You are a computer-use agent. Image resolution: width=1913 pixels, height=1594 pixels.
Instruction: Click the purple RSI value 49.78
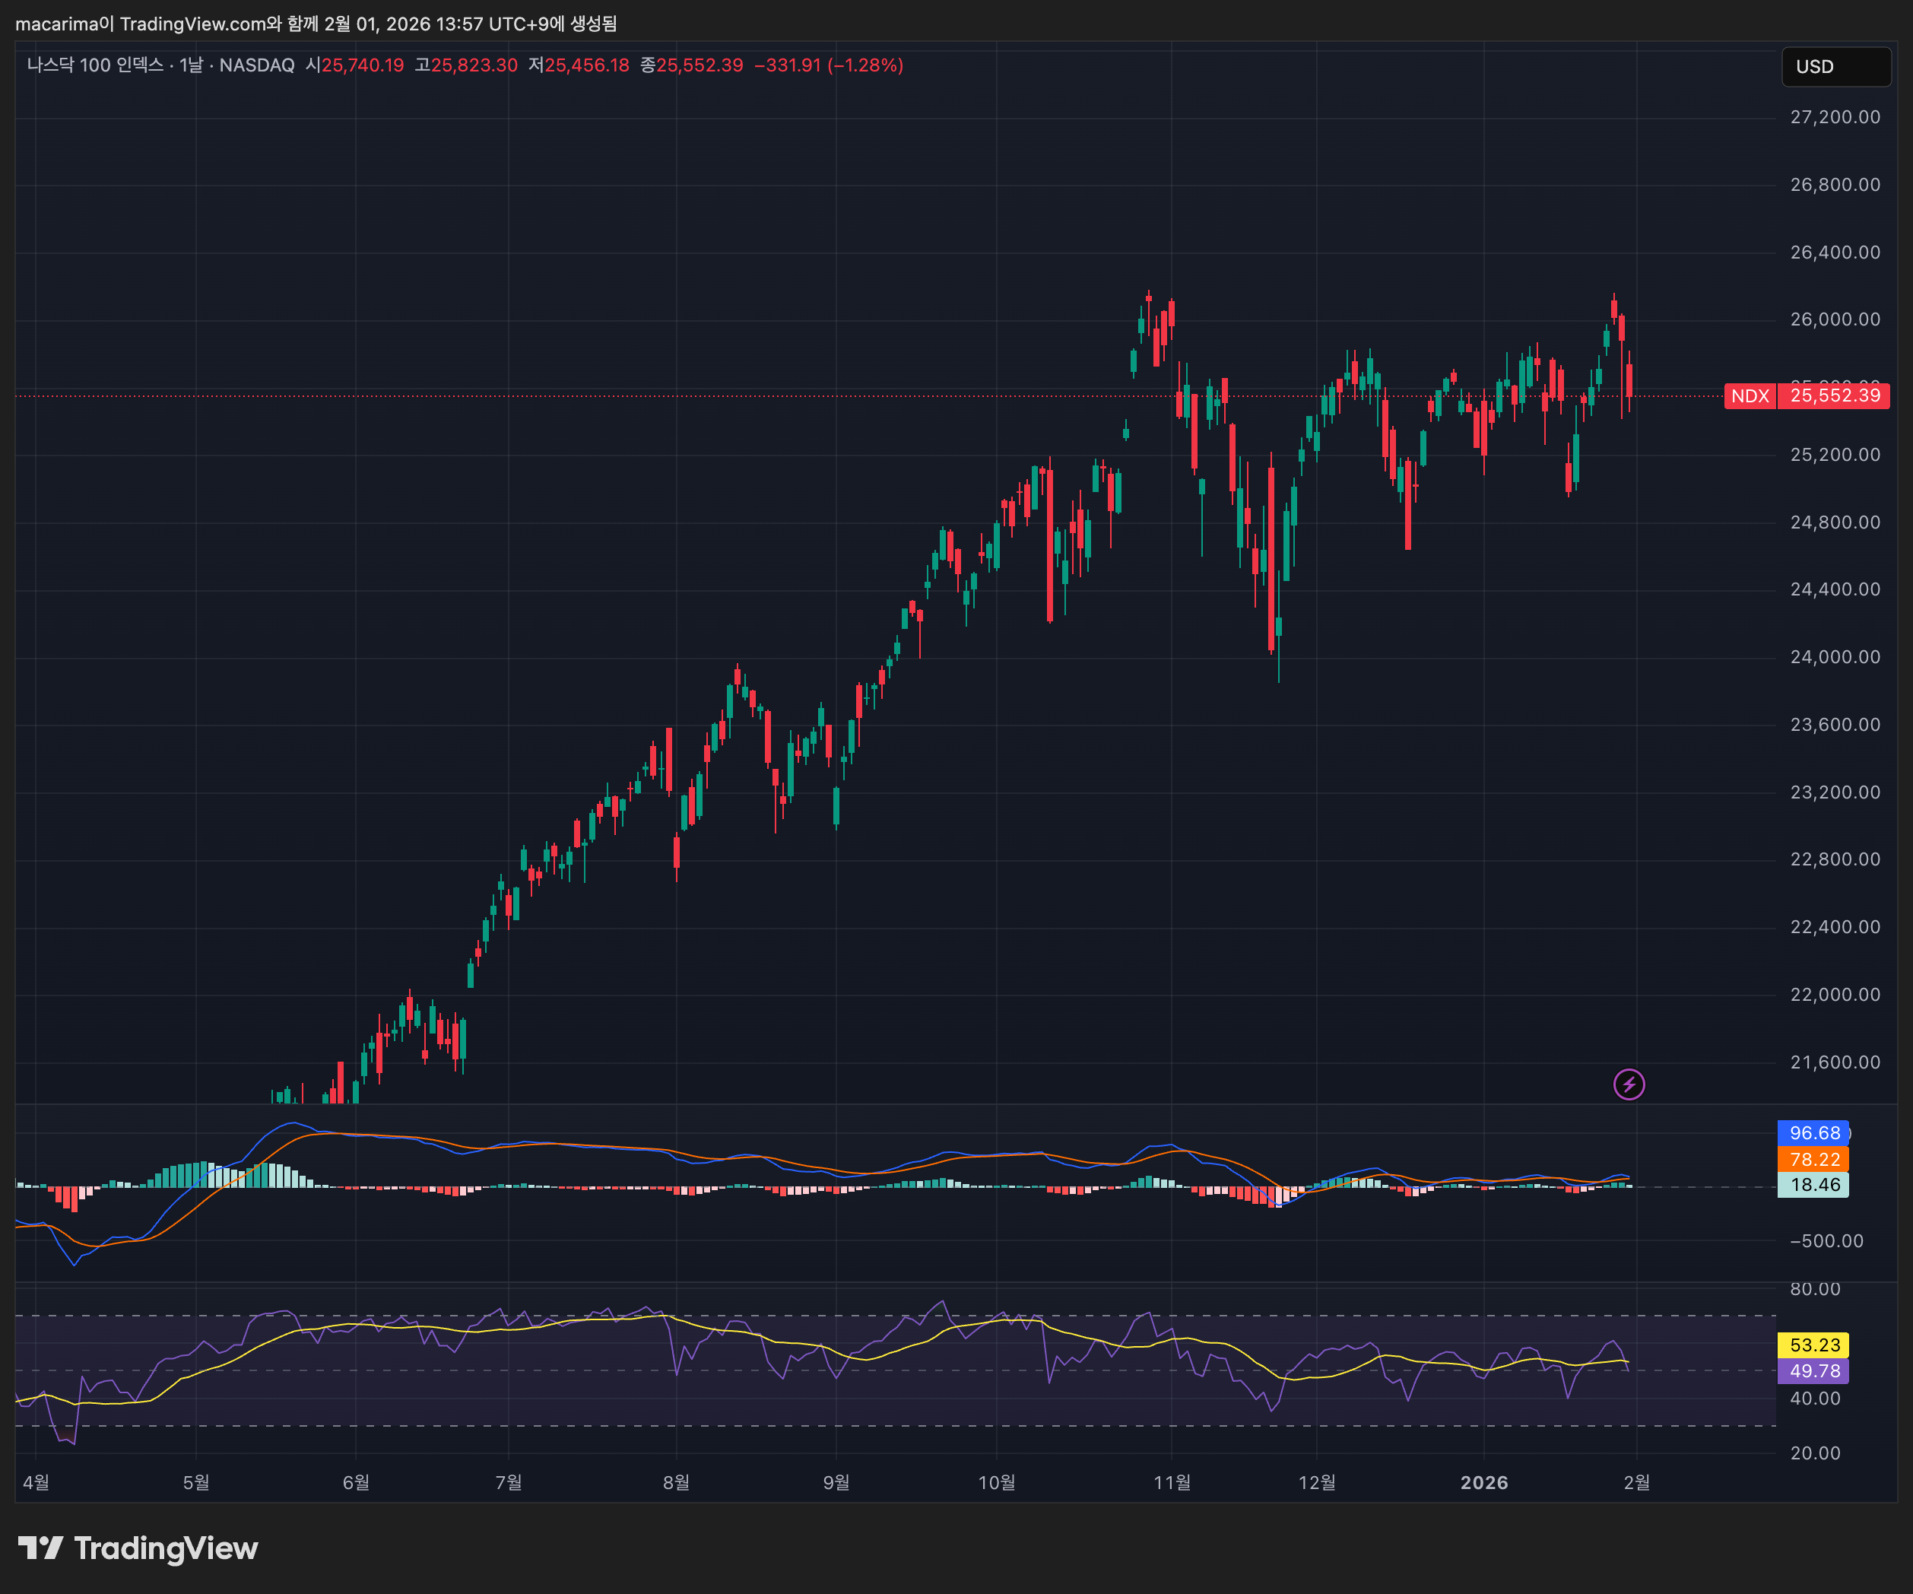tap(1813, 1370)
